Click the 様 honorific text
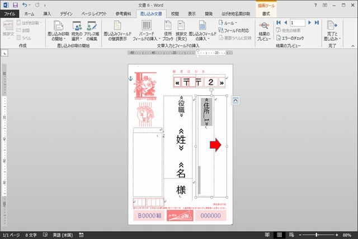This screenshot has width=358, height=239. [181, 189]
